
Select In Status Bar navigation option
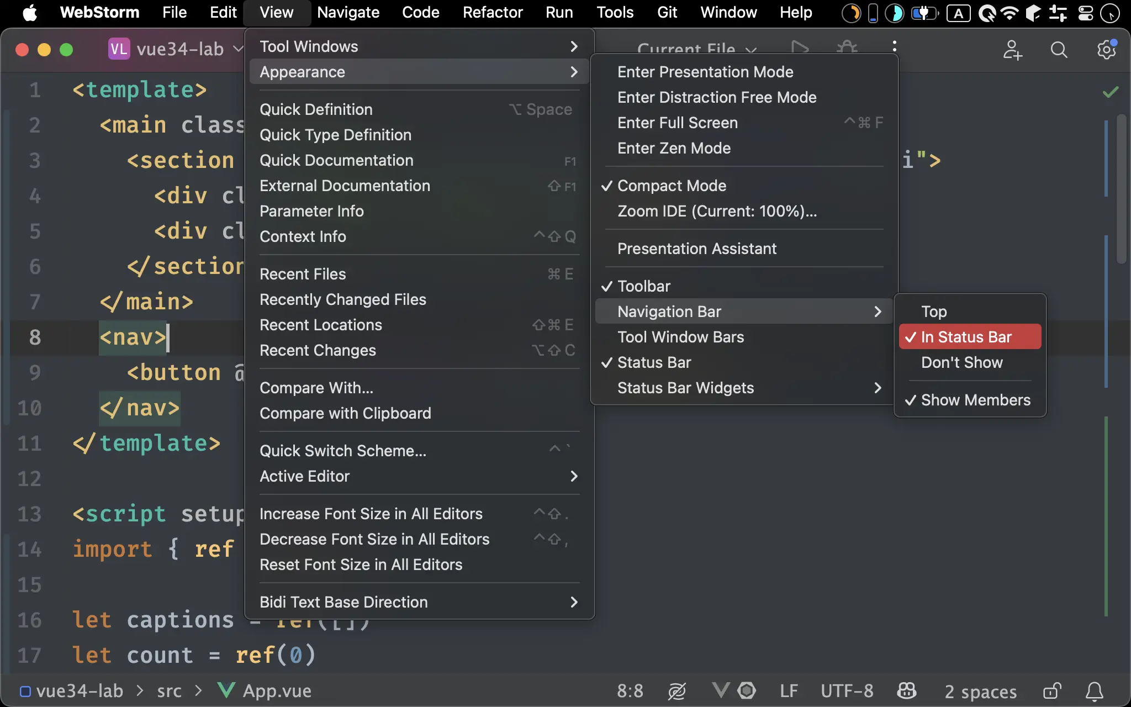(x=970, y=337)
